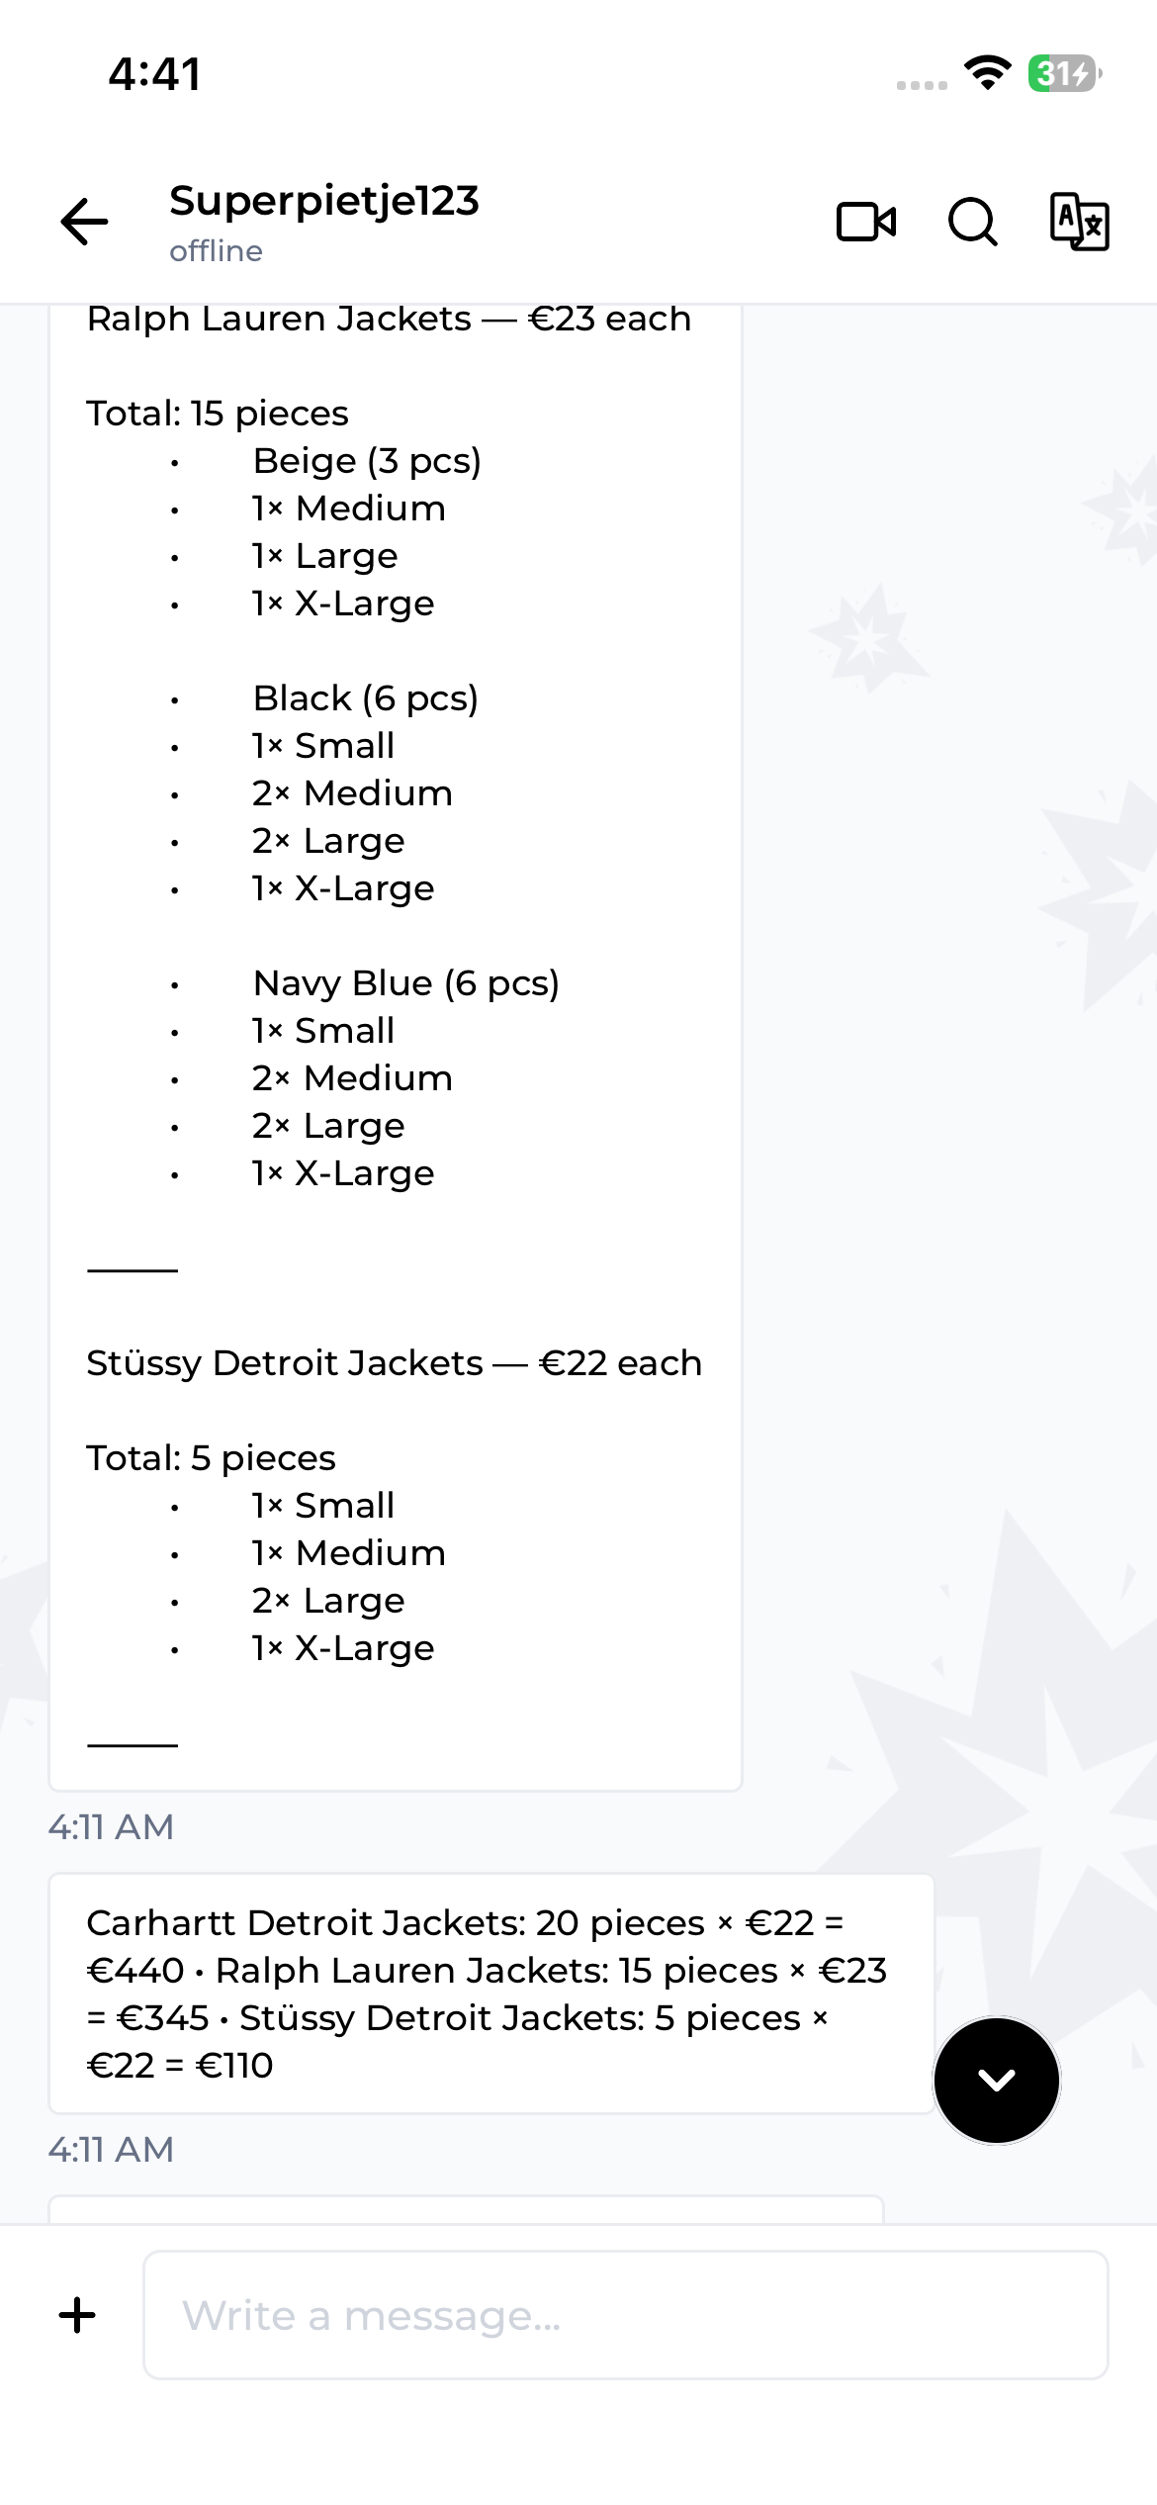Open search in conversation
Image resolution: width=1157 pixels, height=2505 pixels.
click(x=973, y=222)
